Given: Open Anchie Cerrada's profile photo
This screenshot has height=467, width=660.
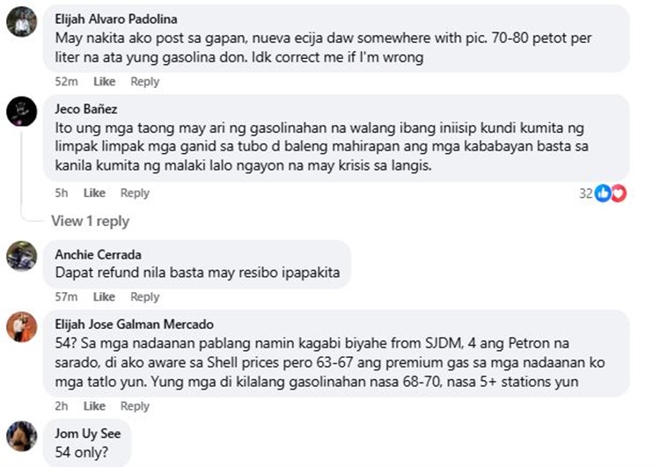Looking at the screenshot, I should pyautogui.click(x=21, y=256).
